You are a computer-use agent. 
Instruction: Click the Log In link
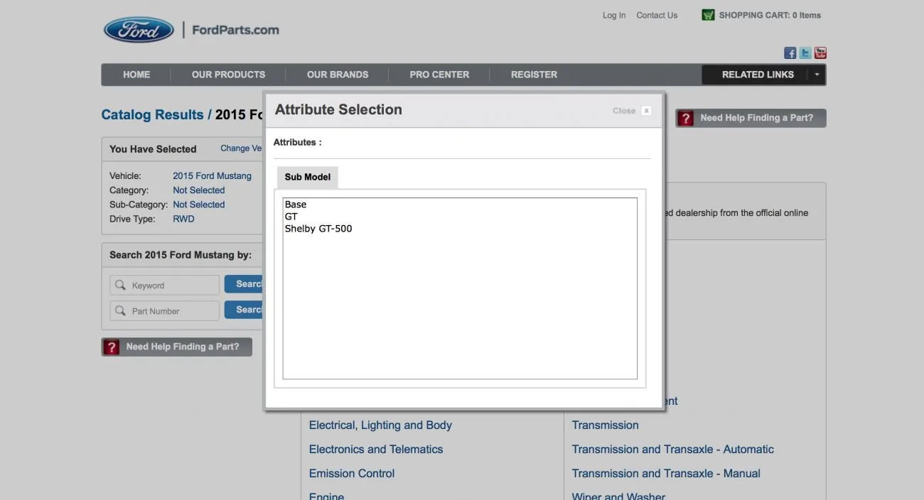point(614,15)
